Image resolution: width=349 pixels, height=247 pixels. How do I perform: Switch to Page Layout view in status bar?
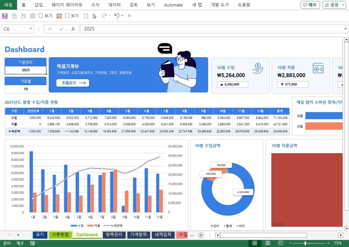267,243
